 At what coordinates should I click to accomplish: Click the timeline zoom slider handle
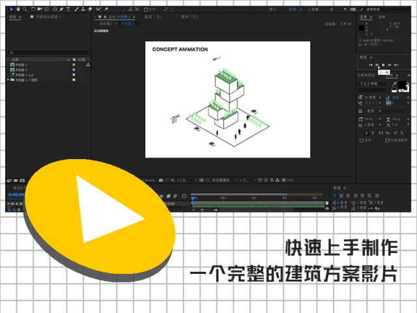pyautogui.click(x=202, y=210)
